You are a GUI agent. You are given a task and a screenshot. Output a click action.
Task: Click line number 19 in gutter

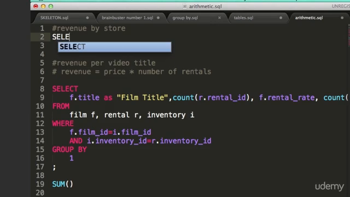point(40,184)
